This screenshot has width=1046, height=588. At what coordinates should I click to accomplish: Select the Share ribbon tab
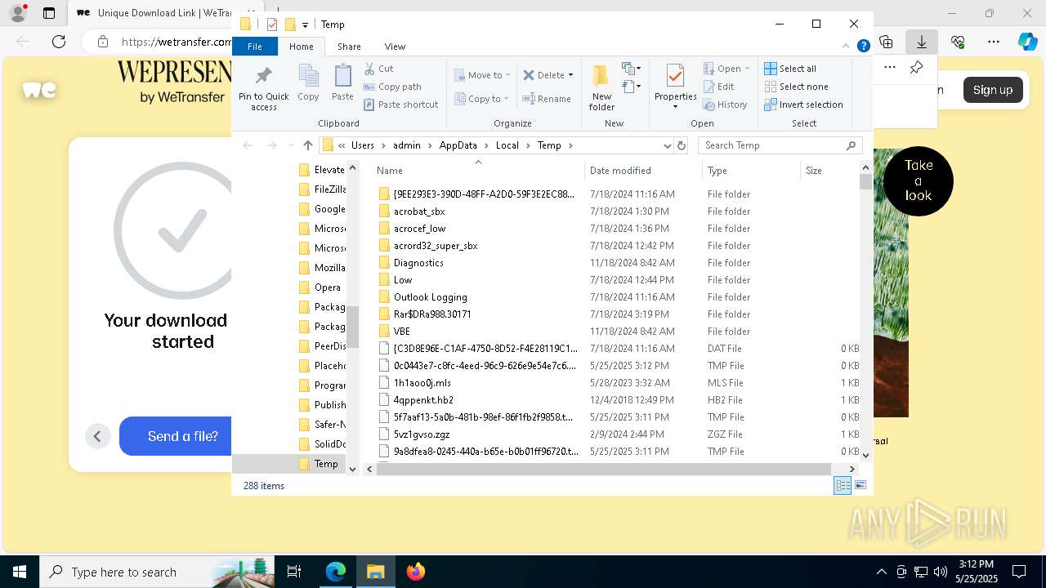349,47
